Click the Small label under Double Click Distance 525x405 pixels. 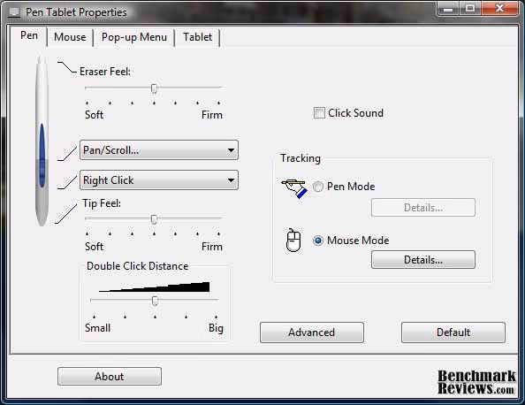click(x=97, y=327)
